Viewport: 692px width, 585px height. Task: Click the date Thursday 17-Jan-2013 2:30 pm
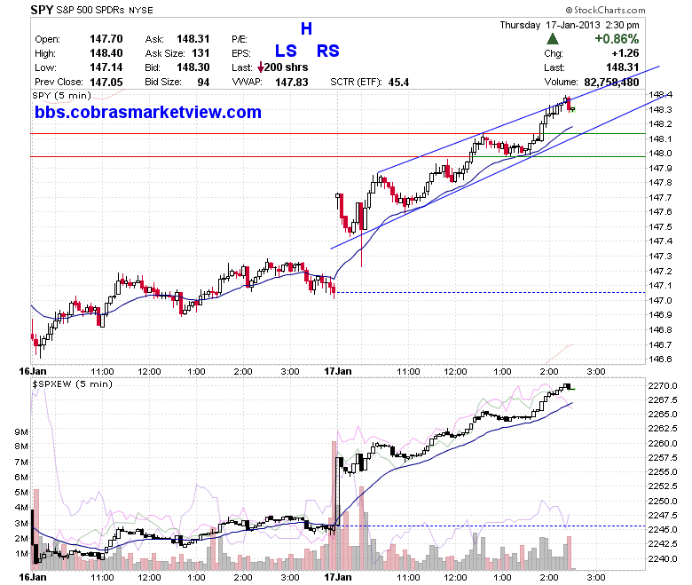click(570, 25)
